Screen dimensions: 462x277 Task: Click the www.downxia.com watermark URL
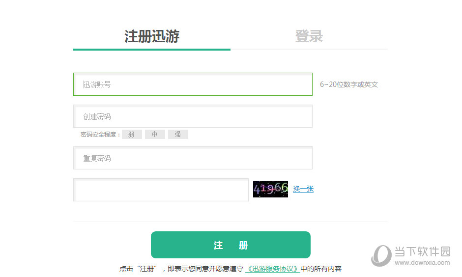click(423, 263)
